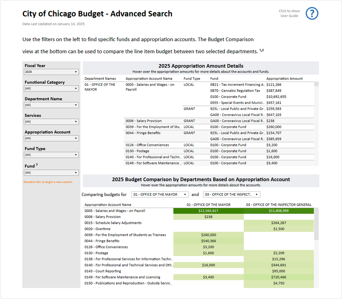Click the upper table's 'Appropriation Account Name' header
The image size is (342, 299).
point(149,79)
